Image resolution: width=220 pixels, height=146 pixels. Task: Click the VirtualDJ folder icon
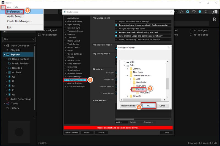[x=131, y=96]
